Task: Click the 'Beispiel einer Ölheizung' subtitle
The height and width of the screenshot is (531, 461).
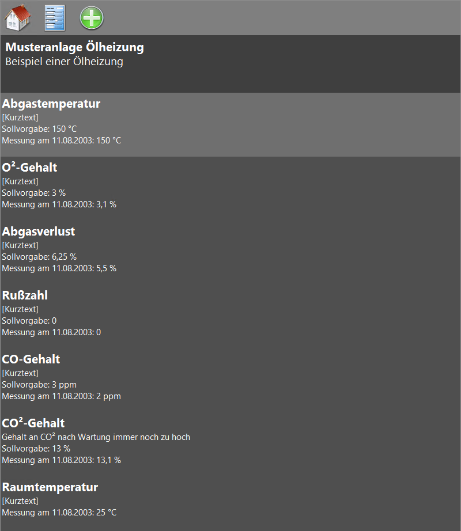Action: [64, 62]
